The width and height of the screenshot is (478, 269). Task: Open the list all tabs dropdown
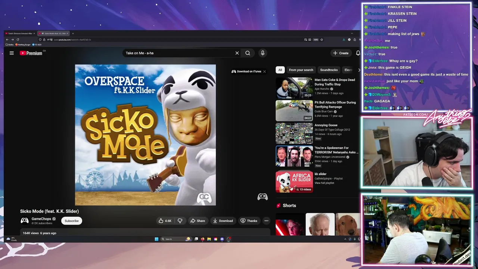pos(352,33)
